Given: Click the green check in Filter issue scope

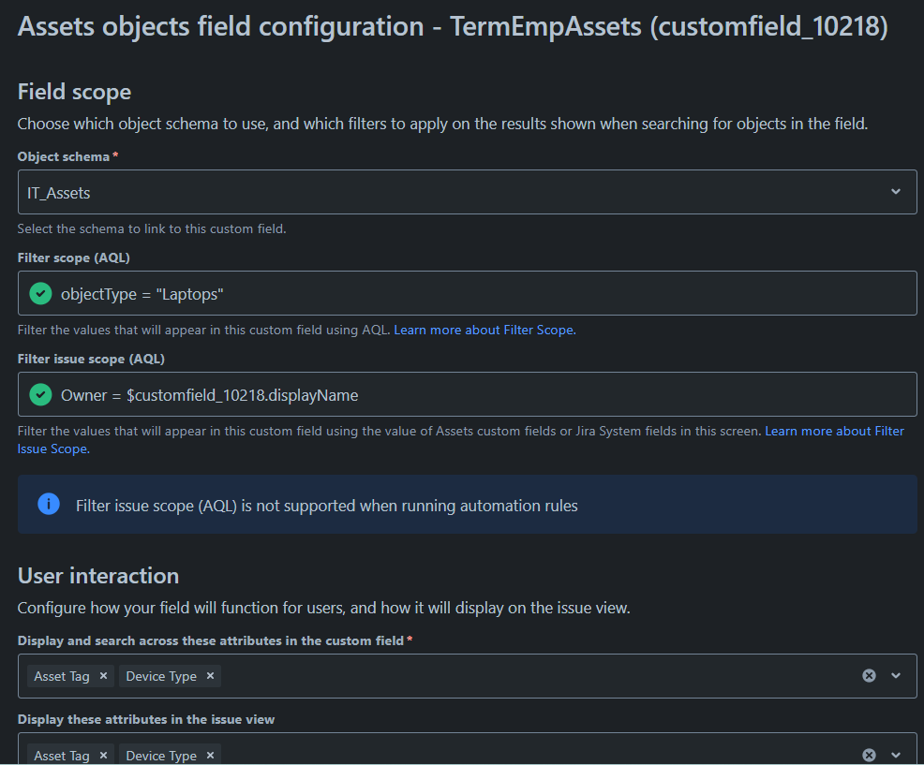Looking at the screenshot, I should pos(40,395).
